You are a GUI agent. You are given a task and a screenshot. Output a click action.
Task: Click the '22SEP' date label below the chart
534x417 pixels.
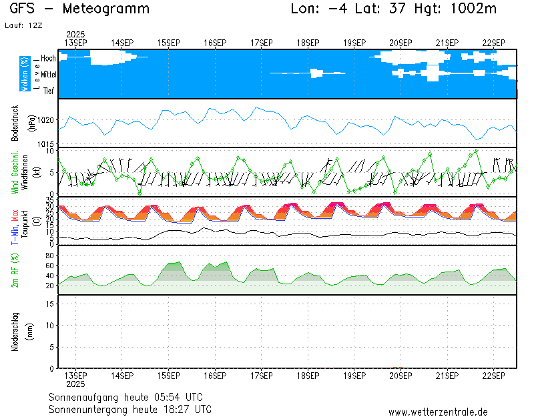coord(493,376)
